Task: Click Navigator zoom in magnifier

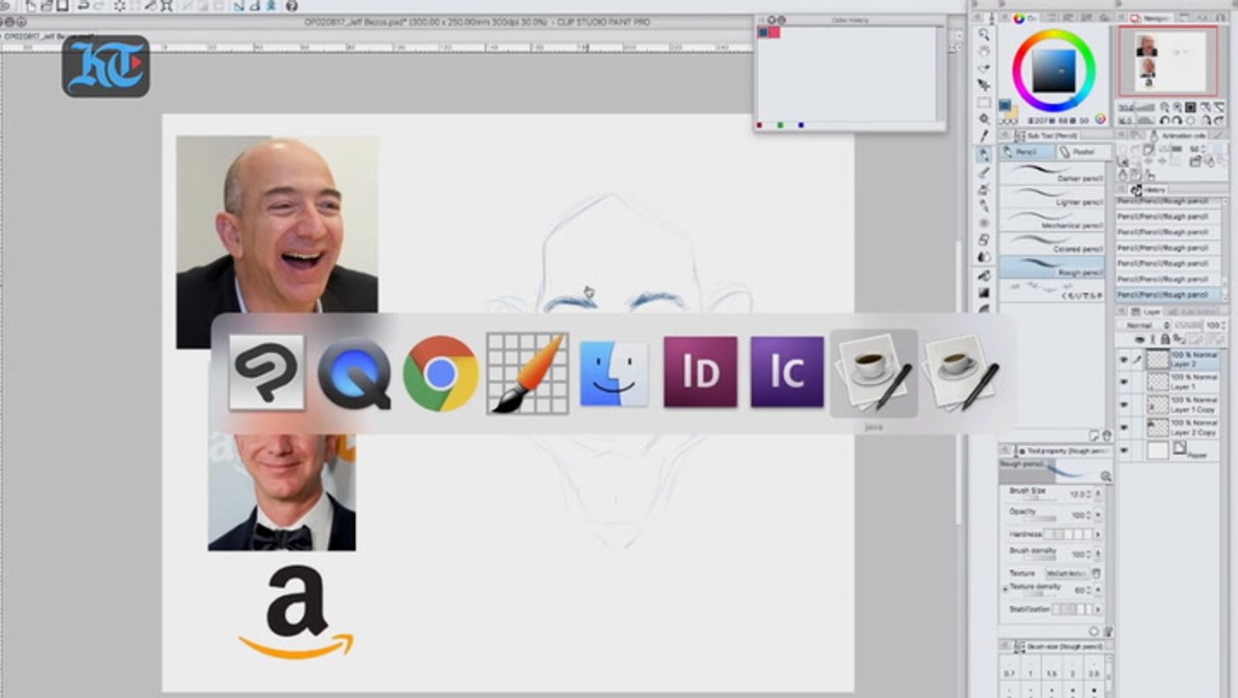Action: pyautogui.click(x=1178, y=107)
